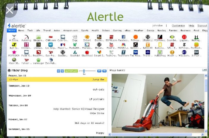Close the image overlay with X button
The height and width of the screenshot is (138, 209).
9,10
